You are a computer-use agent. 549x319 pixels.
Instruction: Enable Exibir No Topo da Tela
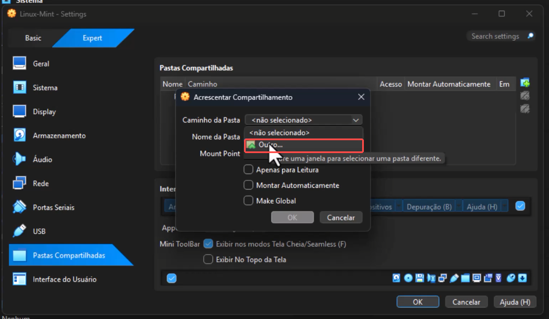point(208,259)
